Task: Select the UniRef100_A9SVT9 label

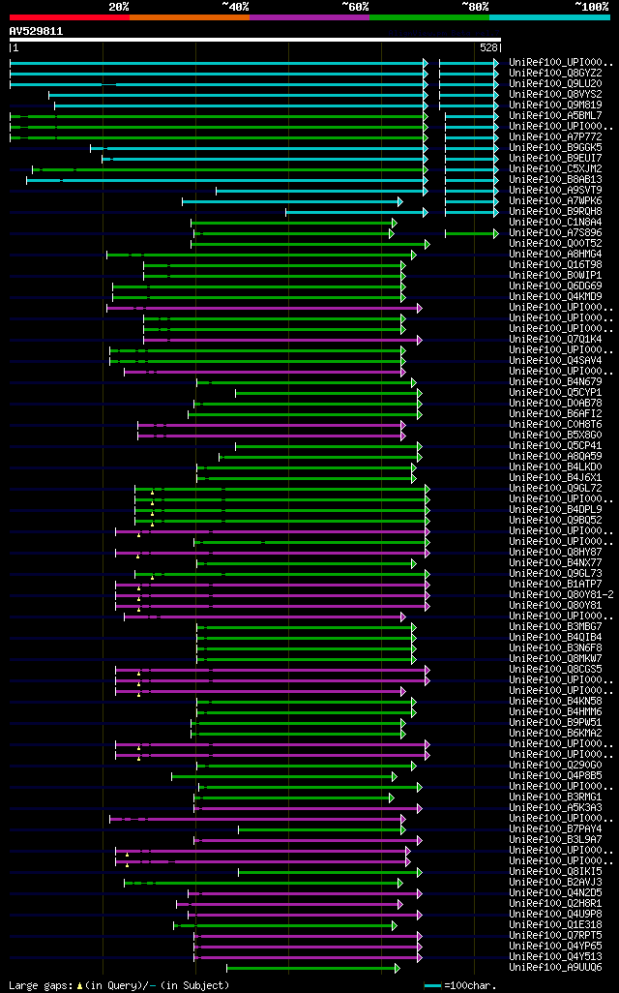Action: coord(556,191)
